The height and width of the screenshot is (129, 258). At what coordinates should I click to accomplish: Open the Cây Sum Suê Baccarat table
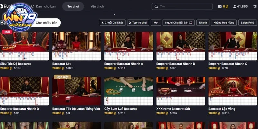128,86
